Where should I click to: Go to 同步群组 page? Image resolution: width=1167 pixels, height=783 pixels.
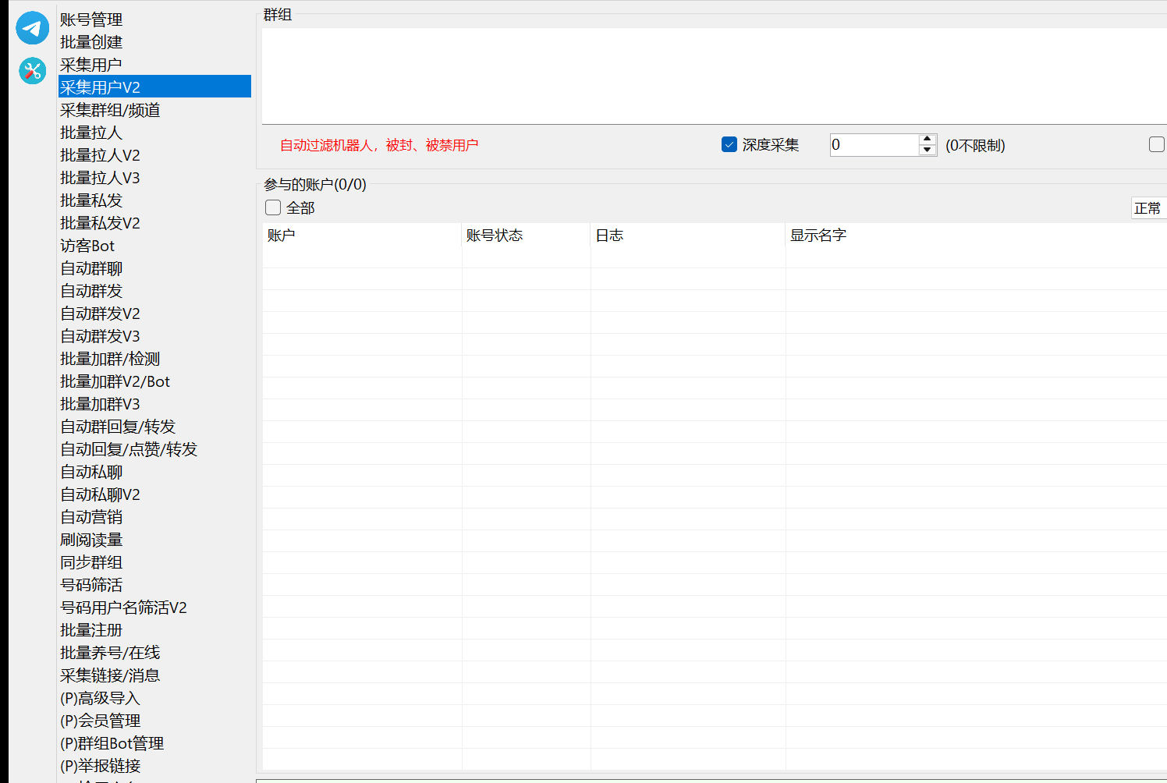[154, 562]
